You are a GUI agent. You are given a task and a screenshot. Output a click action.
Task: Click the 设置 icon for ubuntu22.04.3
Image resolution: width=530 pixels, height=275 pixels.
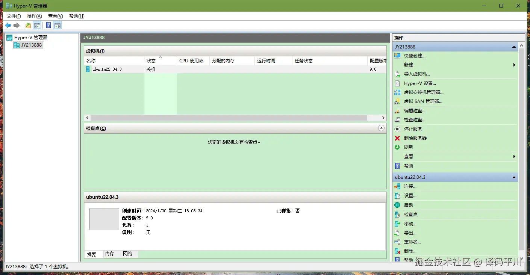(397, 196)
